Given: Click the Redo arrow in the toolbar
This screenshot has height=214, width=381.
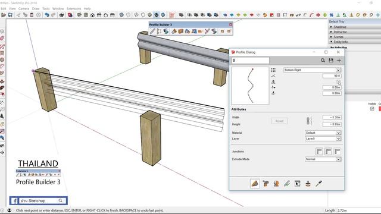Looking at the screenshot, I should point(53,15).
